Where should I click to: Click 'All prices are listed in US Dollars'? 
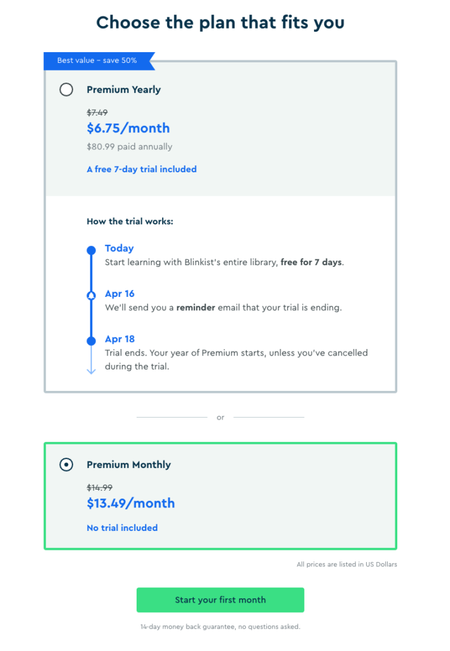point(346,564)
